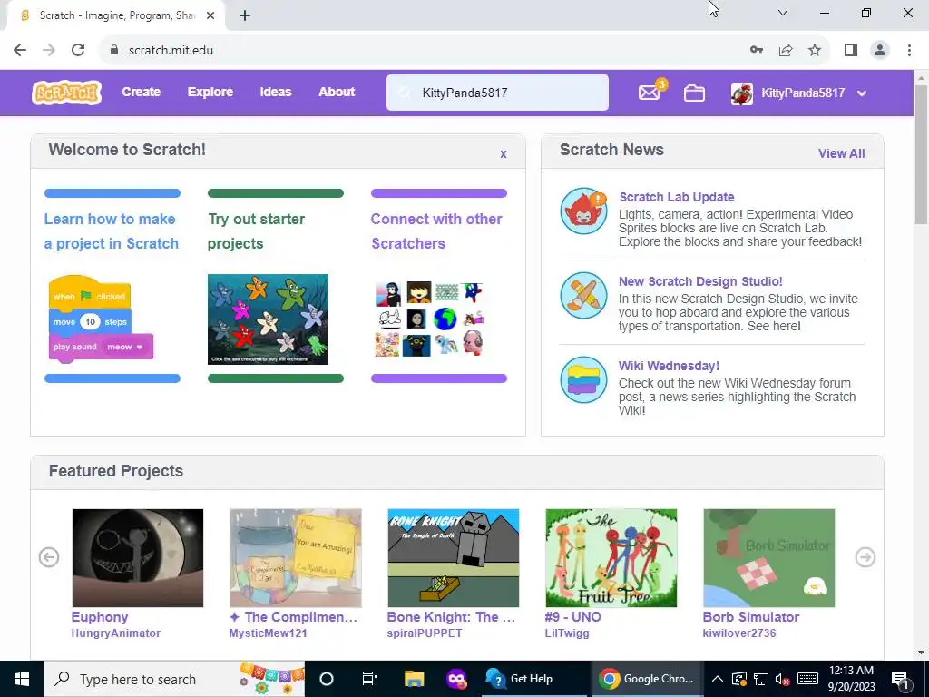Open HungryAnimator's profile link
The width and height of the screenshot is (929, 697).
115,633
